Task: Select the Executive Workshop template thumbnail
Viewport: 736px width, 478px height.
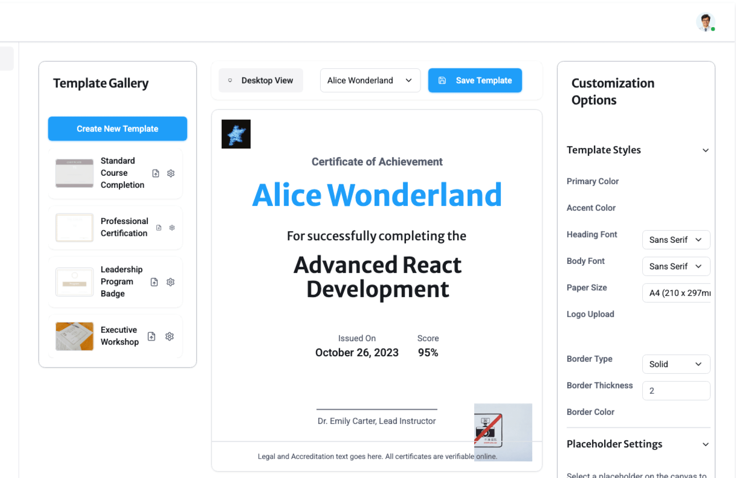Action: [74, 336]
